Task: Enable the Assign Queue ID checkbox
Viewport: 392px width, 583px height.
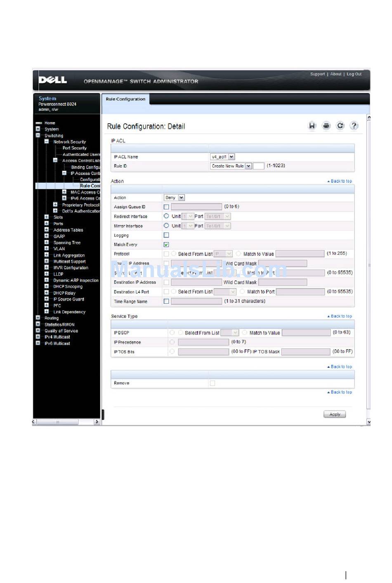Action: 166,207
